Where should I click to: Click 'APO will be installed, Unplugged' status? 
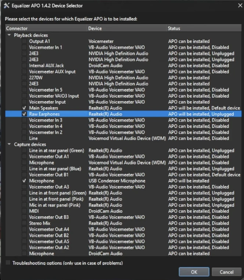[x=201, y=114]
